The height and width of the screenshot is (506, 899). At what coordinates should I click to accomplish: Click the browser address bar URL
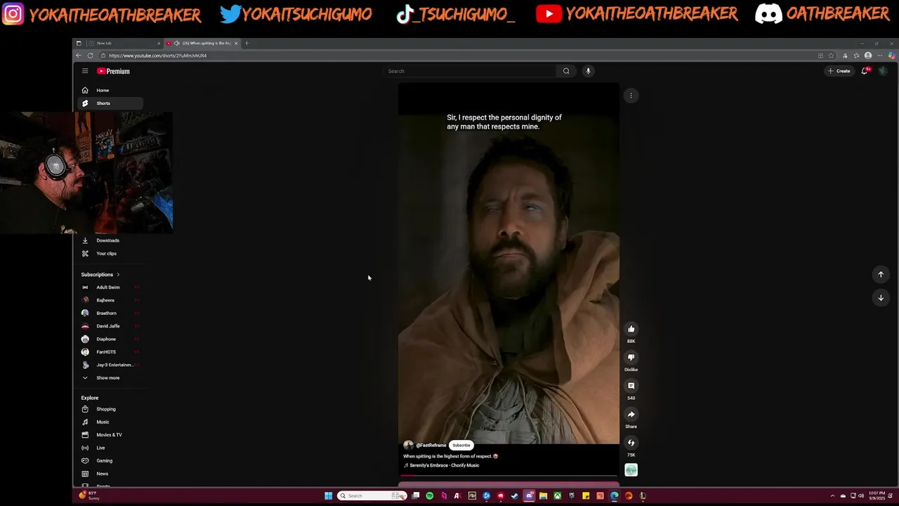(x=157, y=56)
